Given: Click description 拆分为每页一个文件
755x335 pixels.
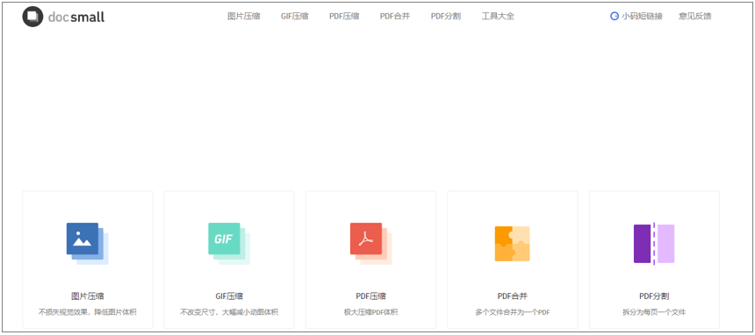Looking at the screenshot, I should [654, 312].
